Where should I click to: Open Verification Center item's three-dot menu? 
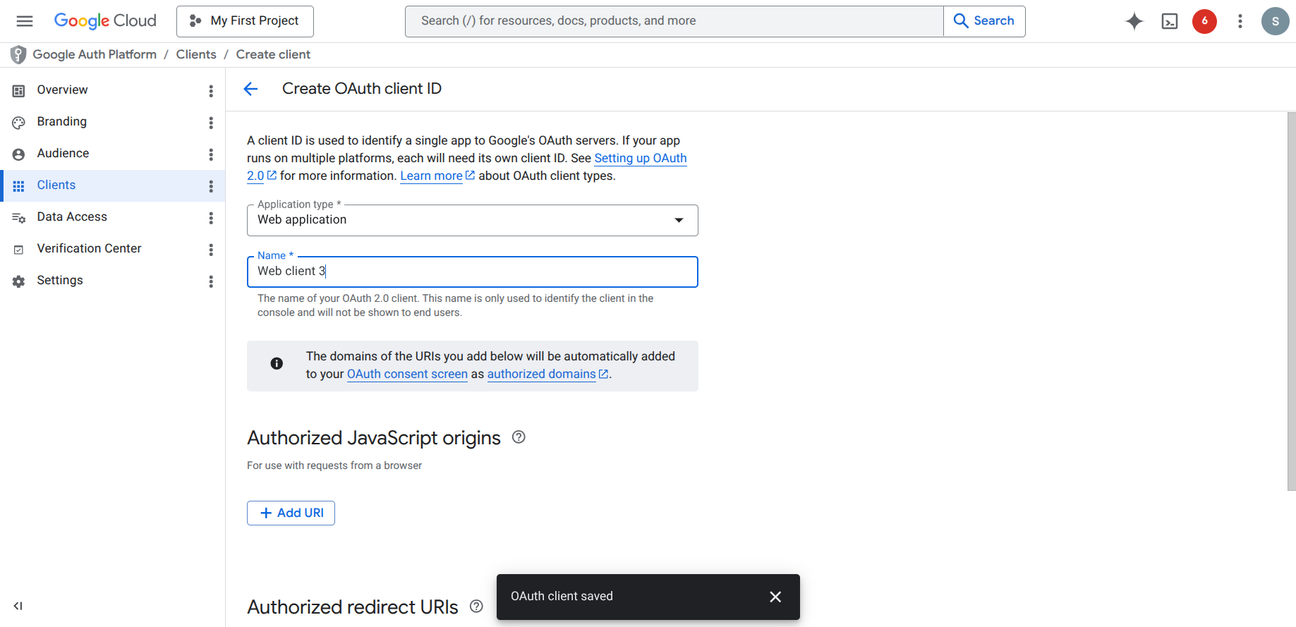click(211, 250)
